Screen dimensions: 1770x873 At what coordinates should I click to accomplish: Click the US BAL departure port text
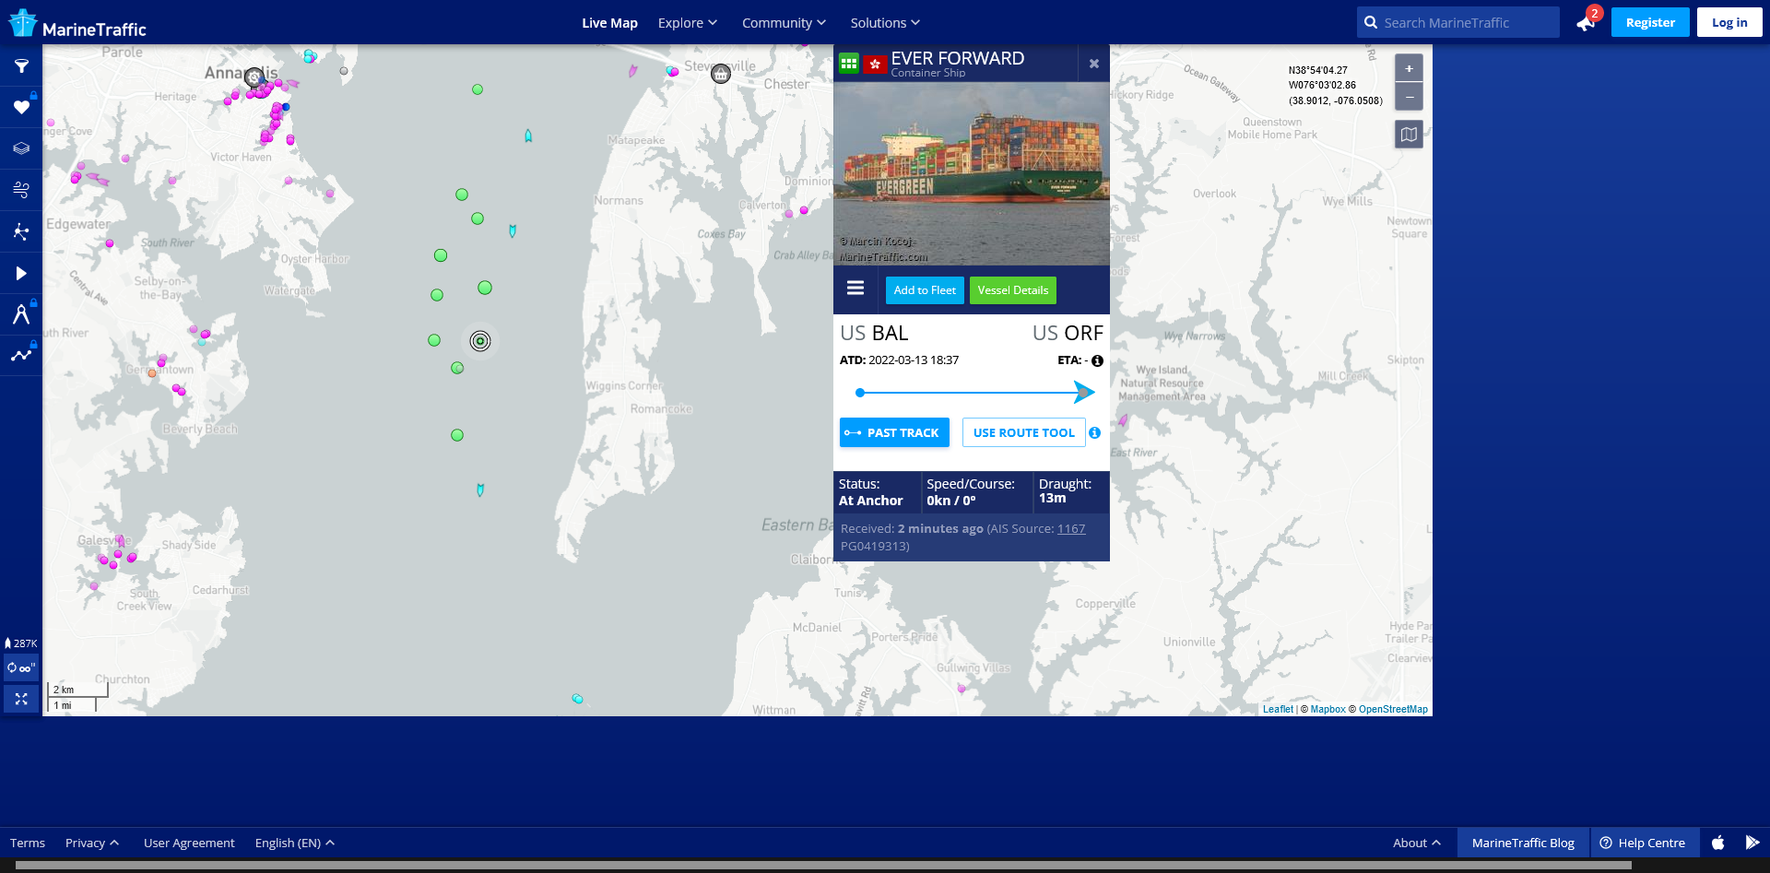click(x=874, y=334)
